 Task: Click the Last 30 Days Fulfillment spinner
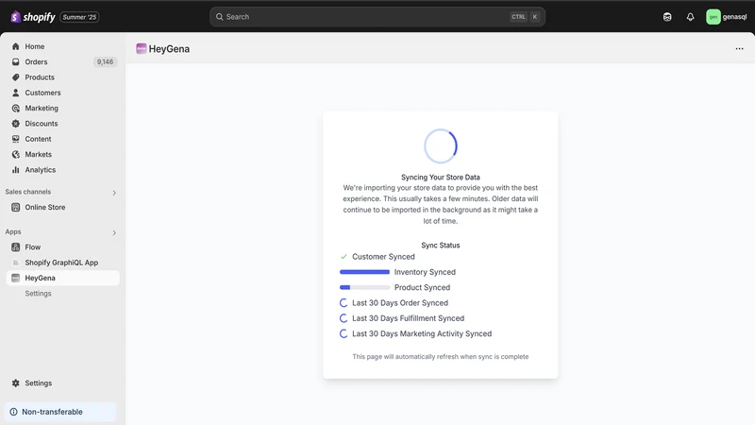[x=344, y=318]
